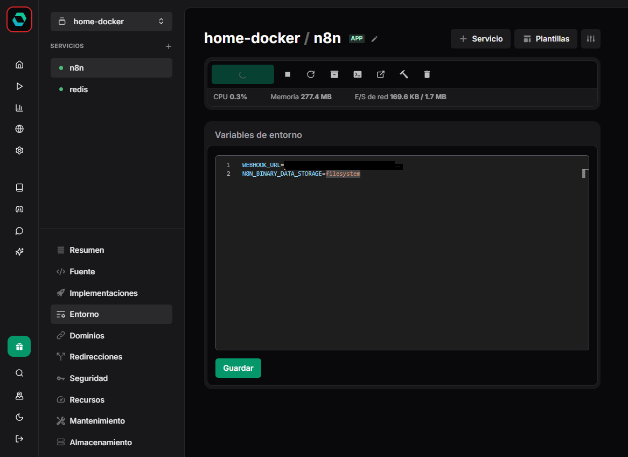Click the editor scrollbar thumb

click(585, 173)
